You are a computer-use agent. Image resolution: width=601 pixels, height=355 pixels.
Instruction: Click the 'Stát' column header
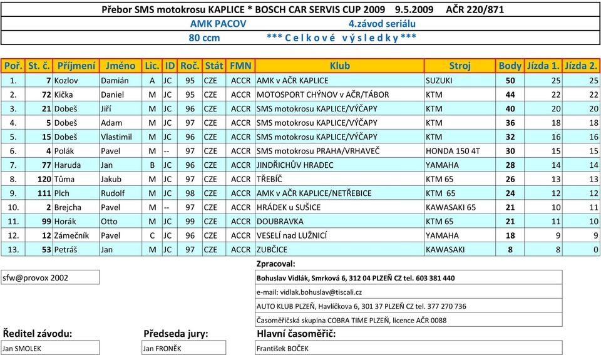[214, 66]
